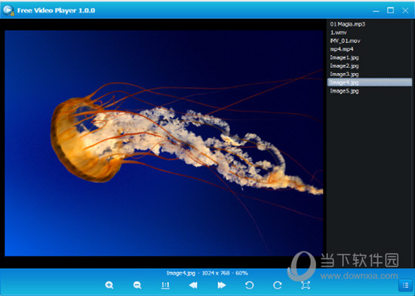The height and width of the screenshot is (296, 415).
Task: Open Image5.jpg from playlist
Action: point(370,91)
